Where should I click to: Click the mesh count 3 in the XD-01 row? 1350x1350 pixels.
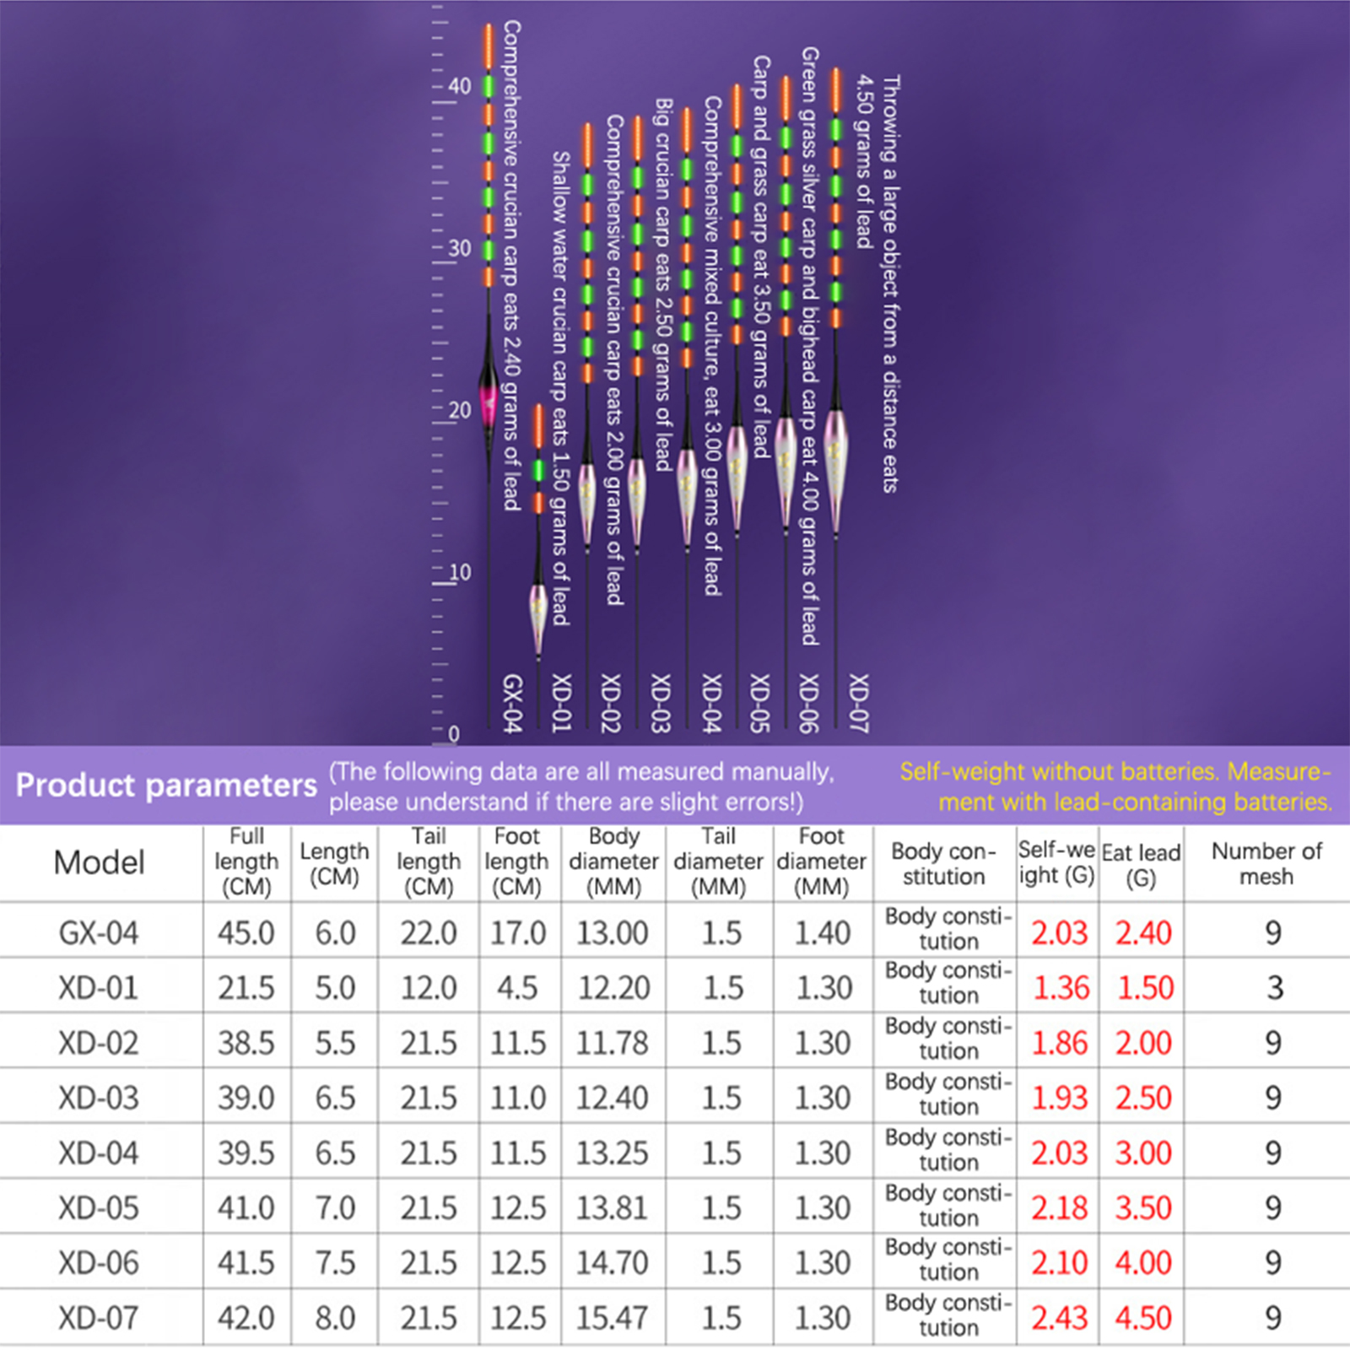1274,987
